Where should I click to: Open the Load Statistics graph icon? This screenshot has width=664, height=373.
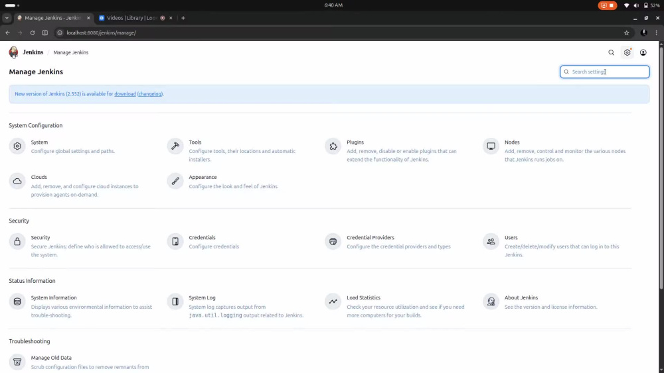coord(333,301)
